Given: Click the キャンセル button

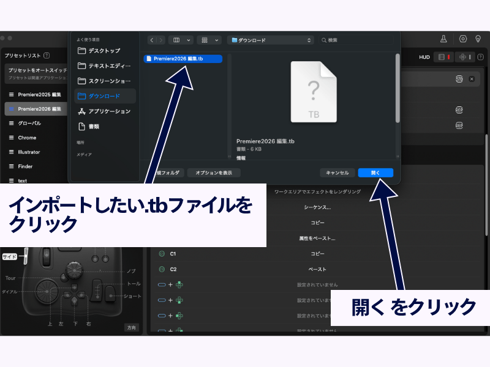Looking at the screenshot, I should pos(337,172).
